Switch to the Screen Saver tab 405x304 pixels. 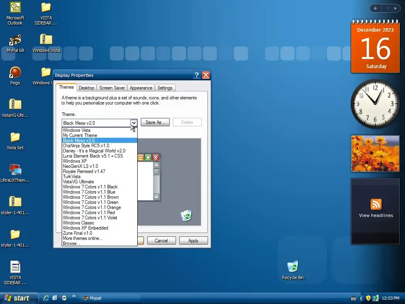point(112,88)
